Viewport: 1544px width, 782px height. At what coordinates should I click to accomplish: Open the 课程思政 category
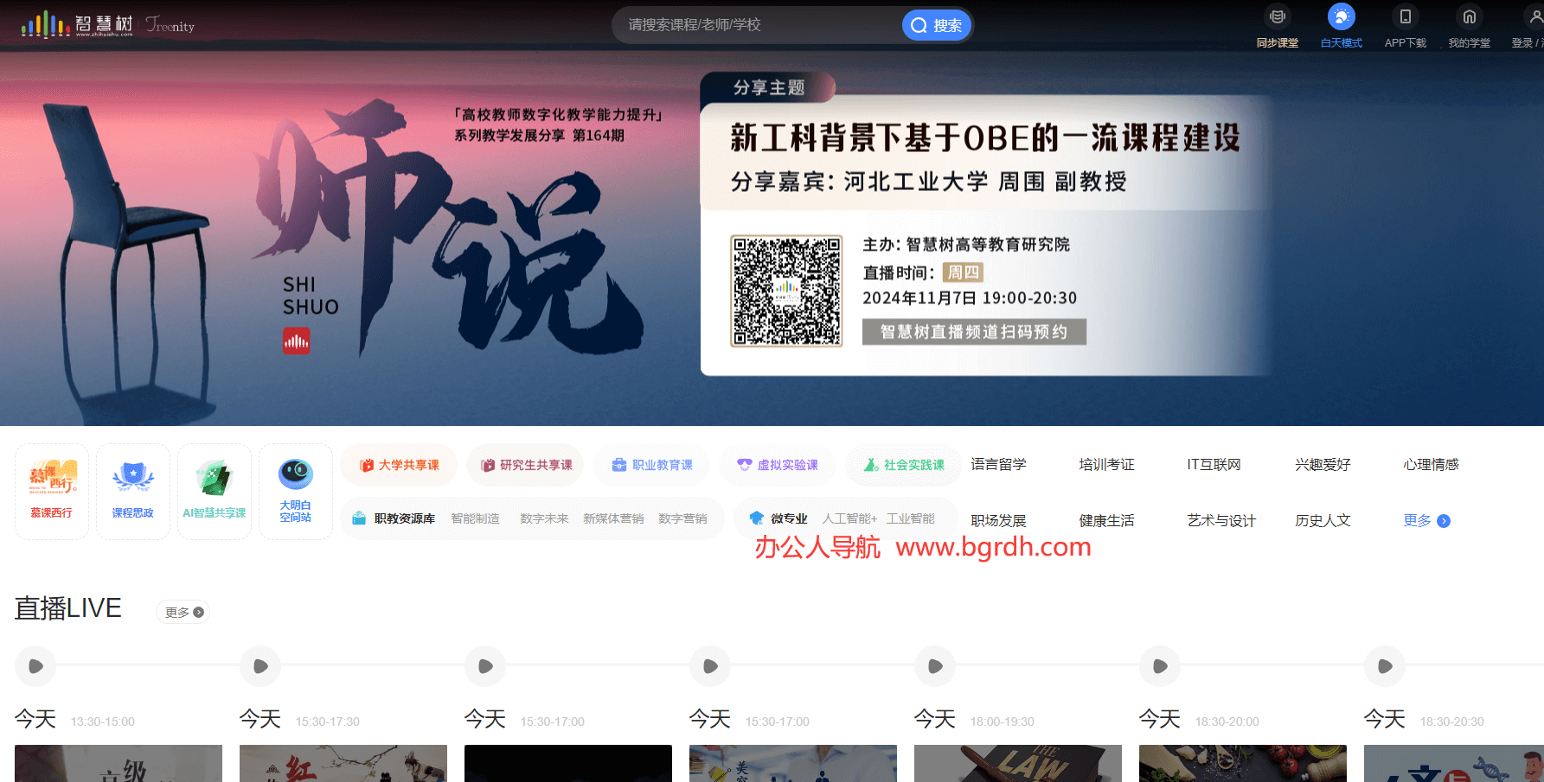click(132, 491)
